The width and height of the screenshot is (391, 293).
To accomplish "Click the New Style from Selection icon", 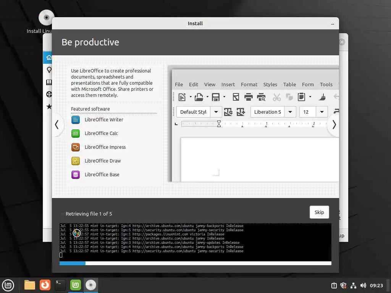I will [241, 112].
